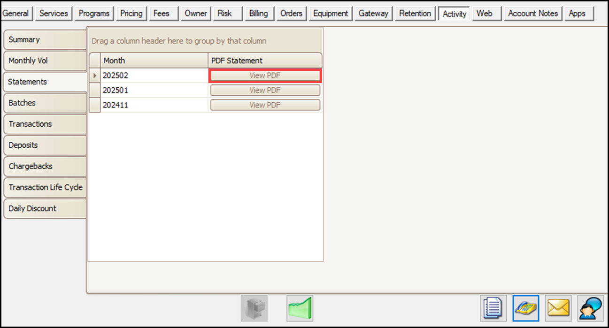Select the 202502 month cell
This screenshot has width=609, height=328.
tap(154, 76)
